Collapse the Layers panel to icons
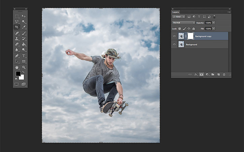The image size is (244, 152). (230, 9)
